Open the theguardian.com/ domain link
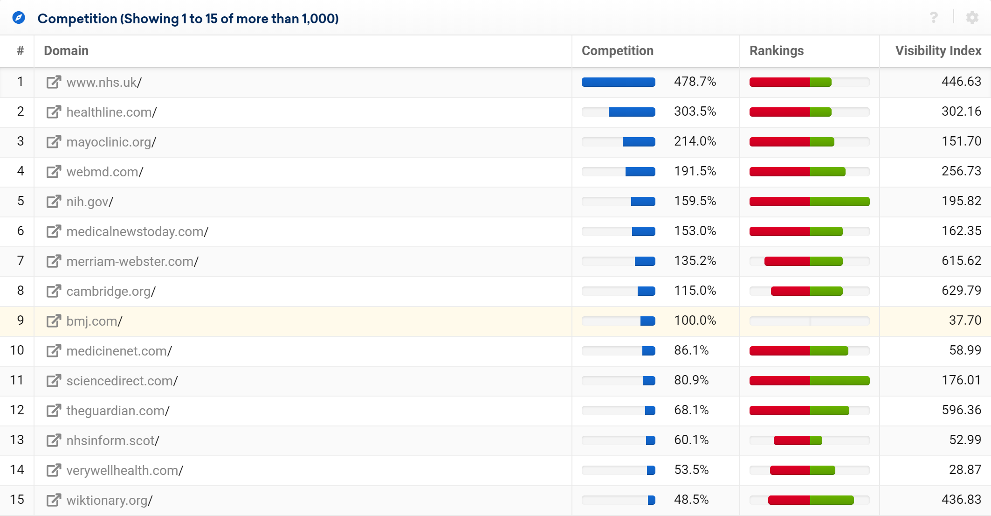This screenshot has height=516, width=991. [x=118, y=411]
